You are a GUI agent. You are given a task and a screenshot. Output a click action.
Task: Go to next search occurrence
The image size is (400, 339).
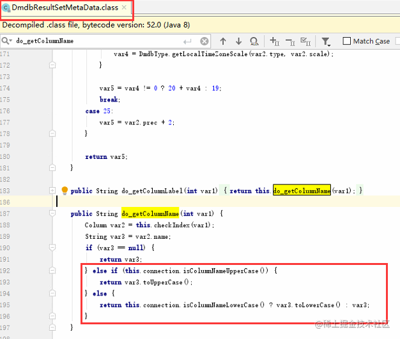pos(238,41)
